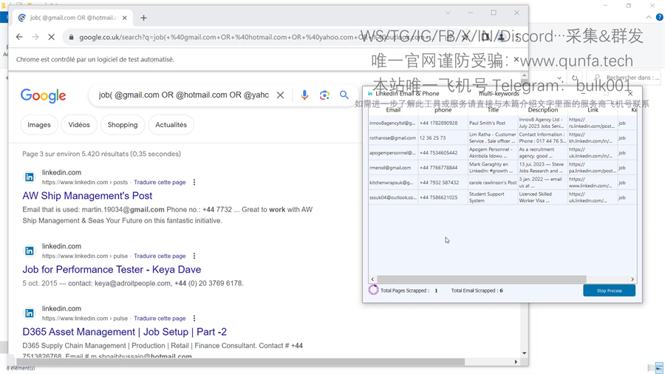Open Google Lens image search
This screenshot has height=374, width=665.
[x=324, y=95]
